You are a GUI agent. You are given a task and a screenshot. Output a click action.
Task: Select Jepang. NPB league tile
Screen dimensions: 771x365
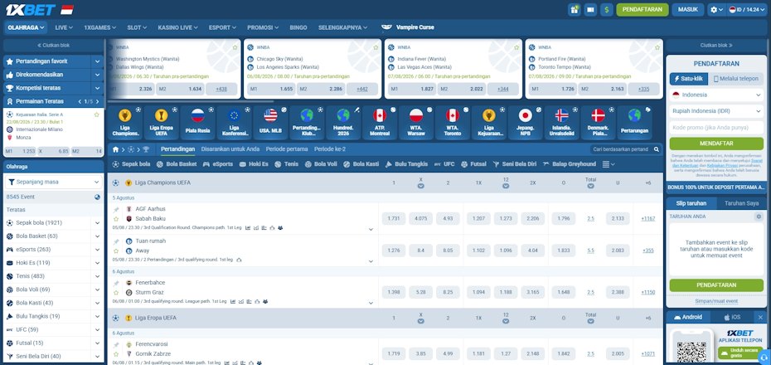(525, 123)
